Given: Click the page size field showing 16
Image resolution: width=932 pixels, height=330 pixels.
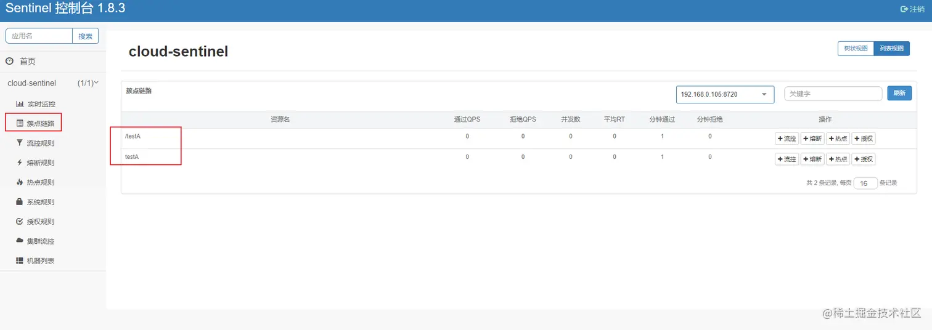Looking at the screenshot, I should (x=865, y=183).
